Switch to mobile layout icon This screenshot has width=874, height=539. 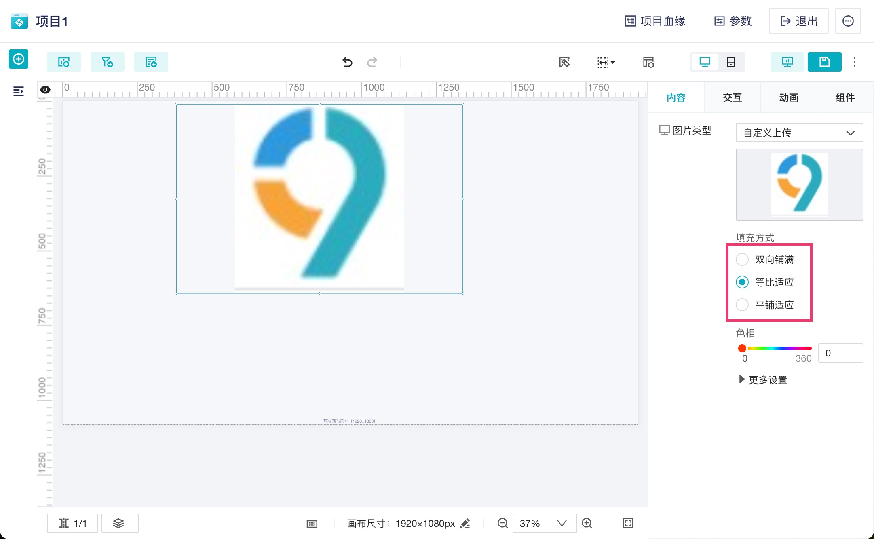[731, 62]
